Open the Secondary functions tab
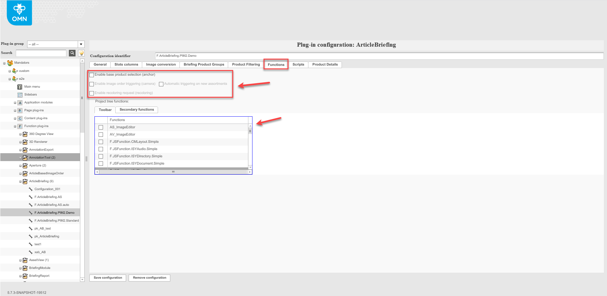Viewport: 607px width, 296px height. coord(136,110)
